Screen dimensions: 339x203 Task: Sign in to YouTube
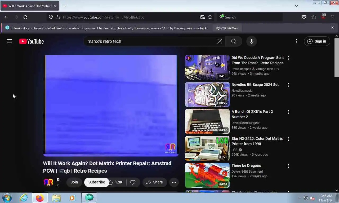coord(317,41)
